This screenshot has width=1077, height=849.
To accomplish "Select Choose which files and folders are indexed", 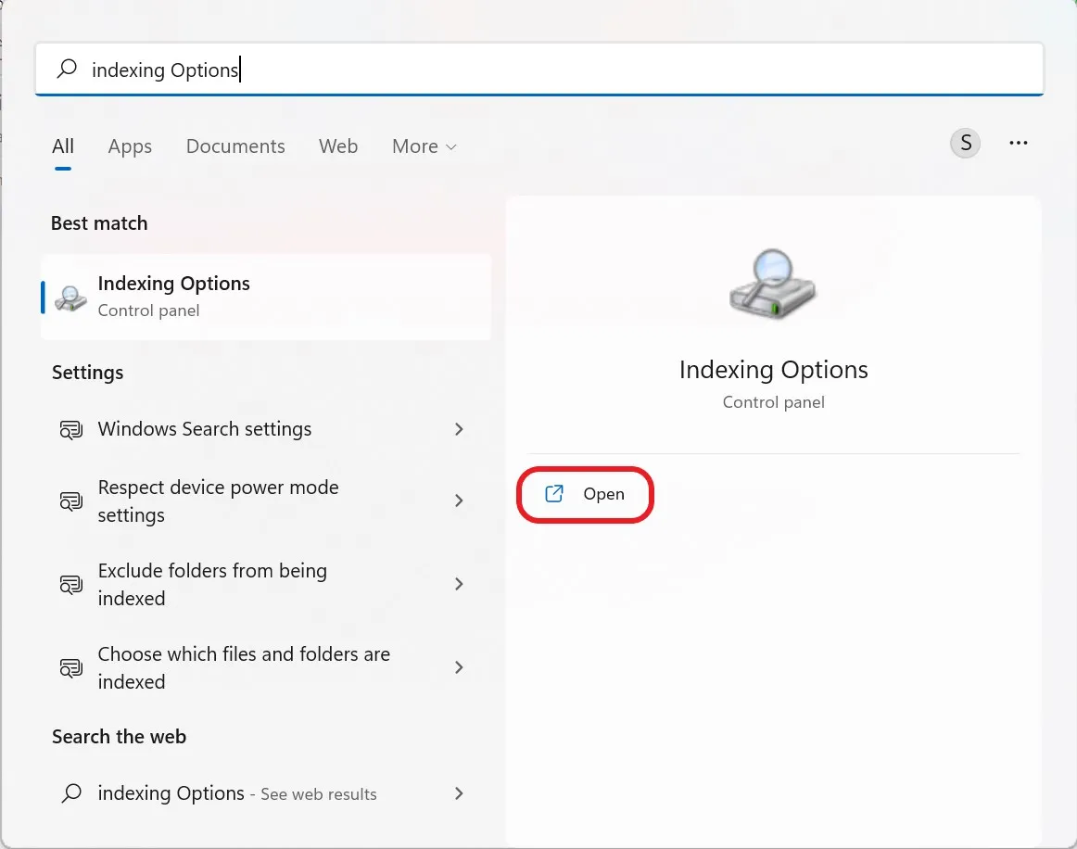I will (x=243, y=667).
